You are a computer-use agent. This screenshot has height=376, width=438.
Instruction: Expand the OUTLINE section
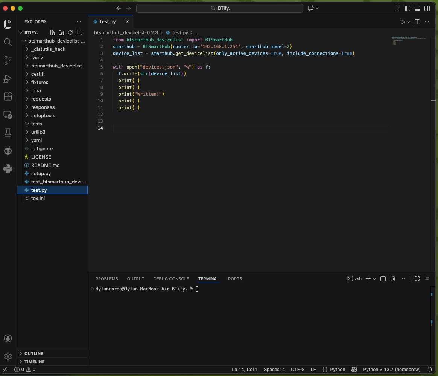[34, 353]
